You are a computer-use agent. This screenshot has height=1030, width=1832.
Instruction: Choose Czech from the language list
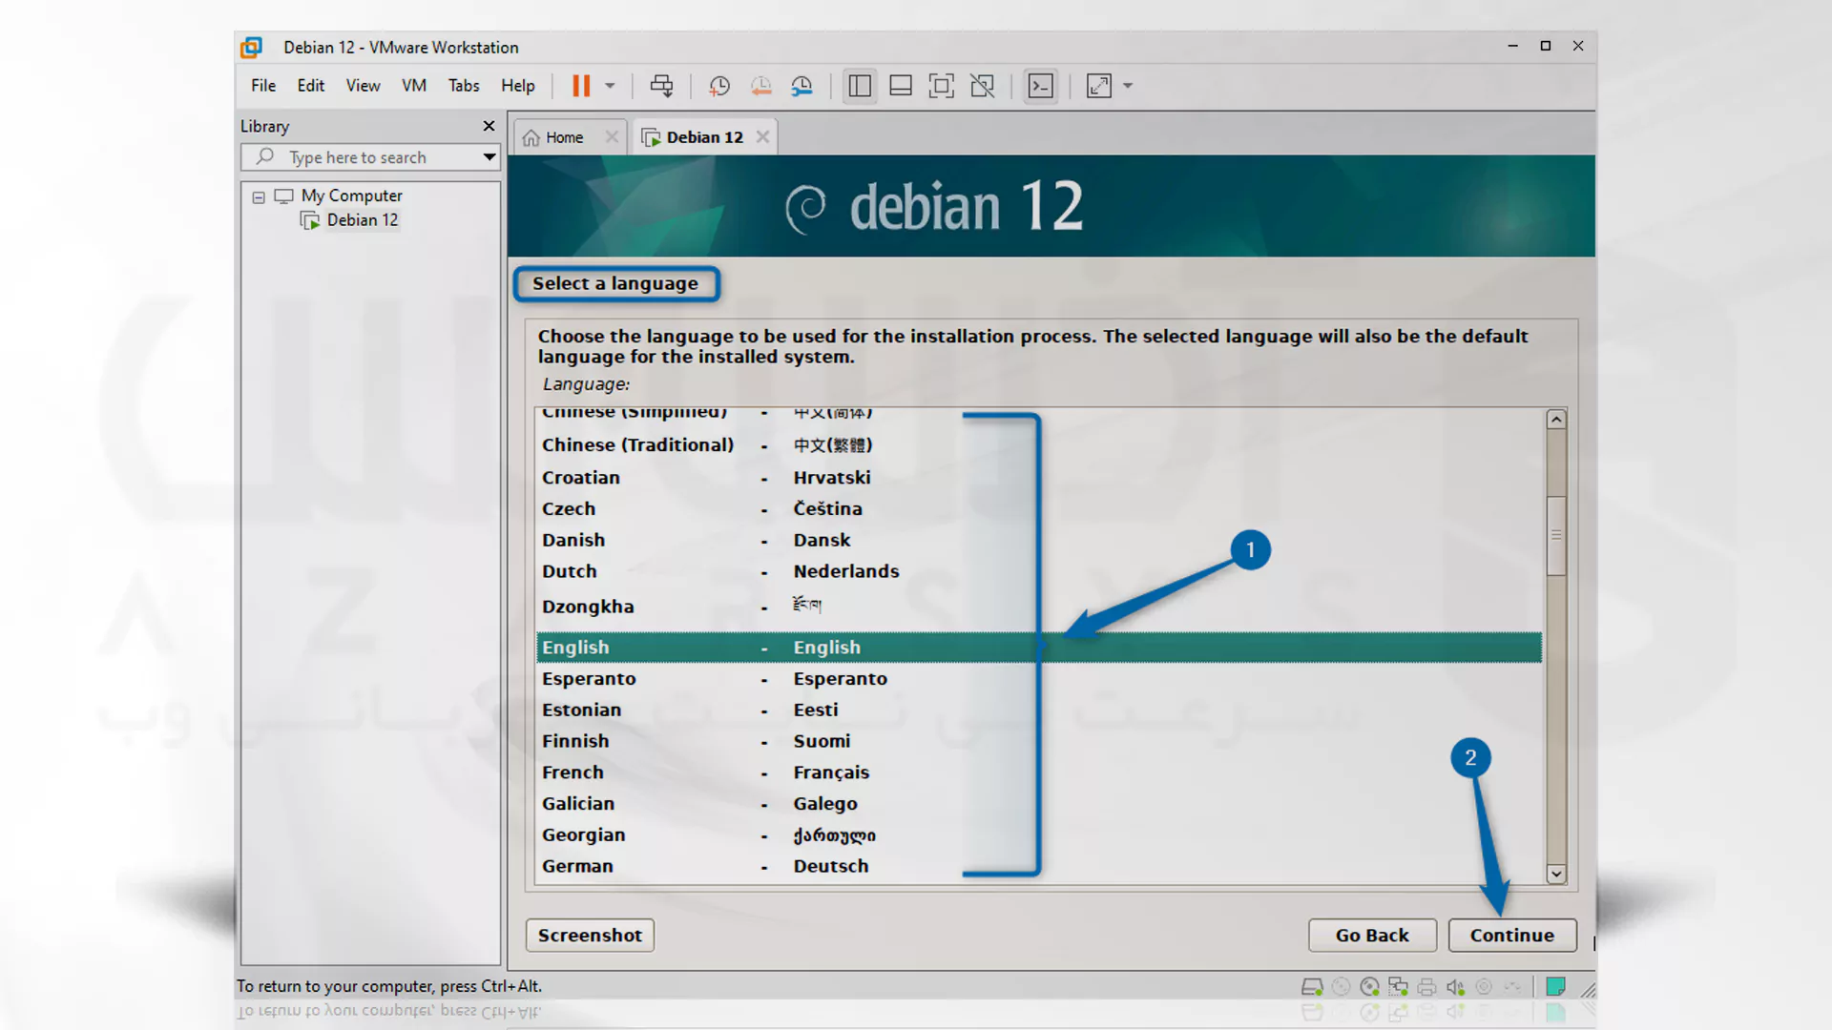[1038, 509]
